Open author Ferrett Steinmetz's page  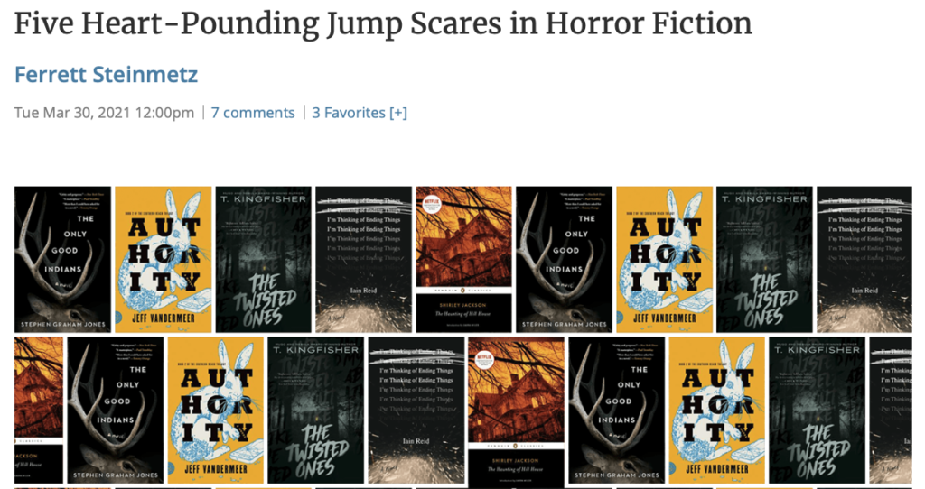point(107,75)
